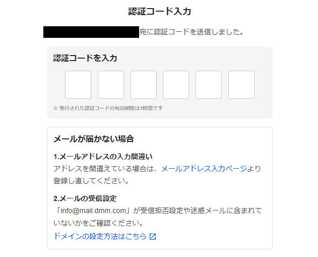Open the external-link icon beside ドメインの設定方法はこちら

pyautogui.click(x=153, y=236)
